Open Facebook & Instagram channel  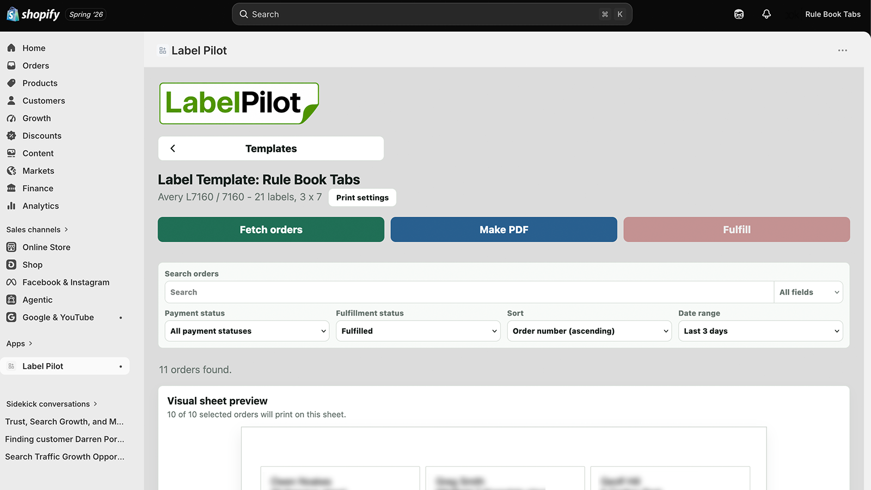(x=65, y=282)
